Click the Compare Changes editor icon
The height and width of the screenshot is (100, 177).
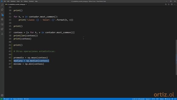coord(166,4)
